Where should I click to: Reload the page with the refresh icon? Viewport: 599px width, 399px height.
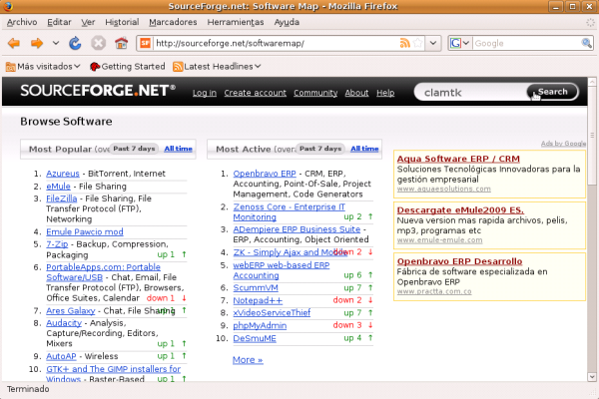coord(75,43)
